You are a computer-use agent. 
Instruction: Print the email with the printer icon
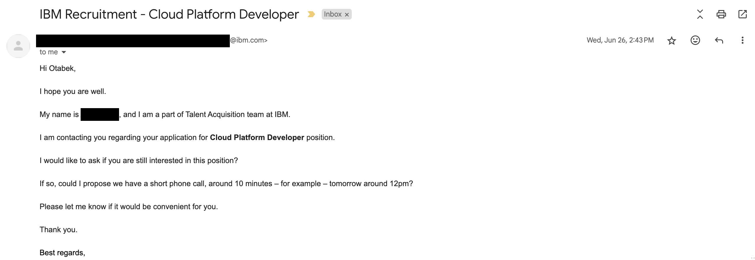coord(721,14)
